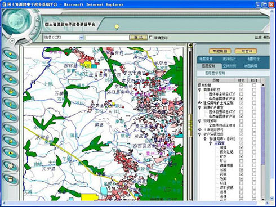Image resolution: width=276 pixels, height=207 pixels.
Task: Click the 查找 search button
Action: coord(139,38)
